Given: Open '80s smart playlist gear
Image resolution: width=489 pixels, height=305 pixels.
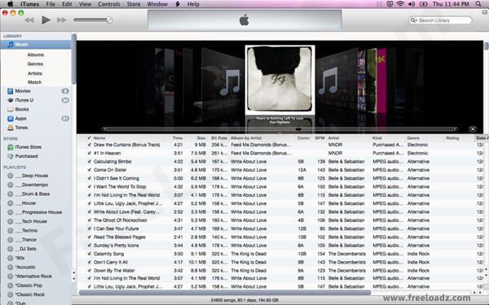Looking at the screenshot, I should (11, 258).
